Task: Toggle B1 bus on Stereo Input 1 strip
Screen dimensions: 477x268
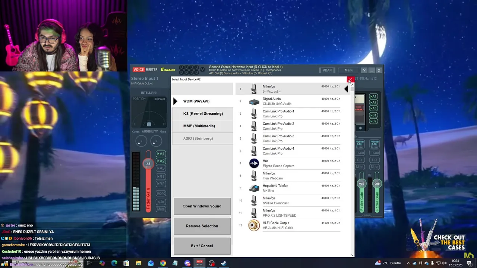Action: pyautogui.click(x=161, y=177)
